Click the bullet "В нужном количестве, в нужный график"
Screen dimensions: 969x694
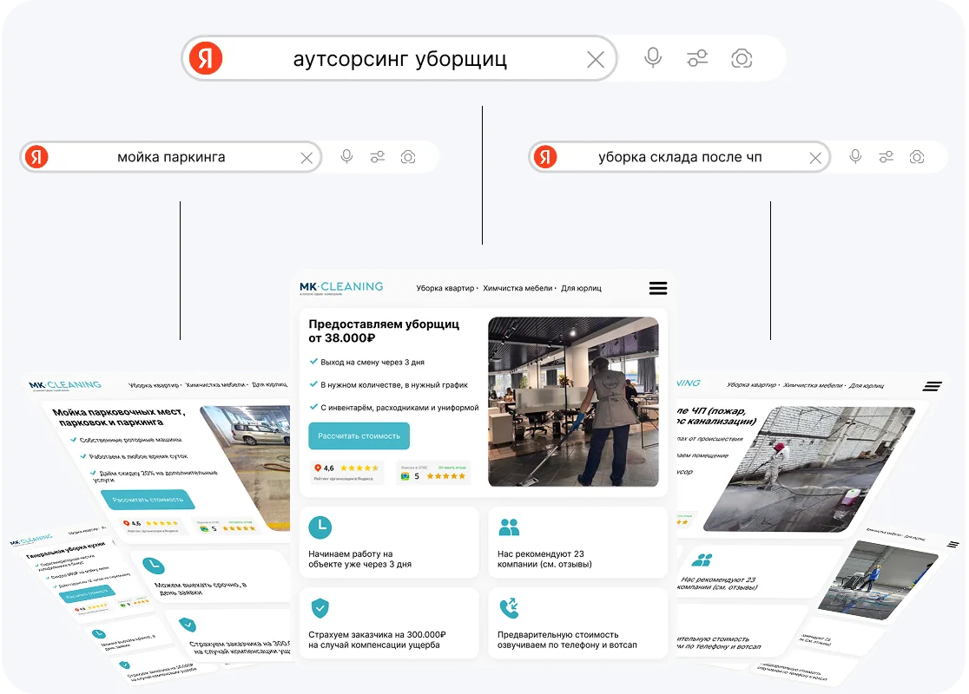click(393, 385)
